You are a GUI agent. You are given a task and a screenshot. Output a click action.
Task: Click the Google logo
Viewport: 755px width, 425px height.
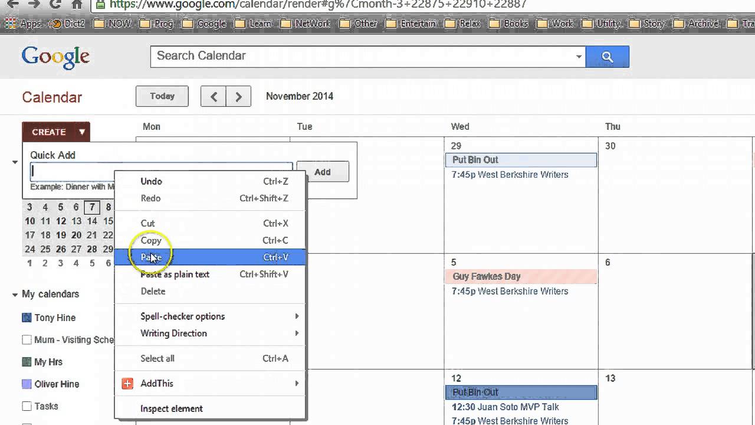click(55, 57)
